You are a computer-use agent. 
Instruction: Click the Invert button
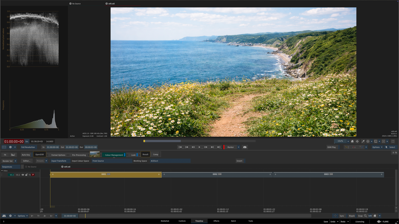[x=239, y=161]
